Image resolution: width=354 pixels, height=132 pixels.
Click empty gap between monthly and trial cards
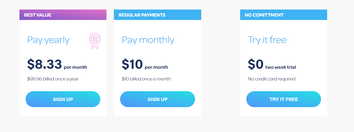tap(221, 63)
